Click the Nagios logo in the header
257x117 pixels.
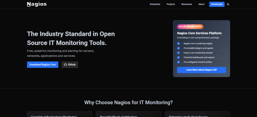tap(37, 4)
